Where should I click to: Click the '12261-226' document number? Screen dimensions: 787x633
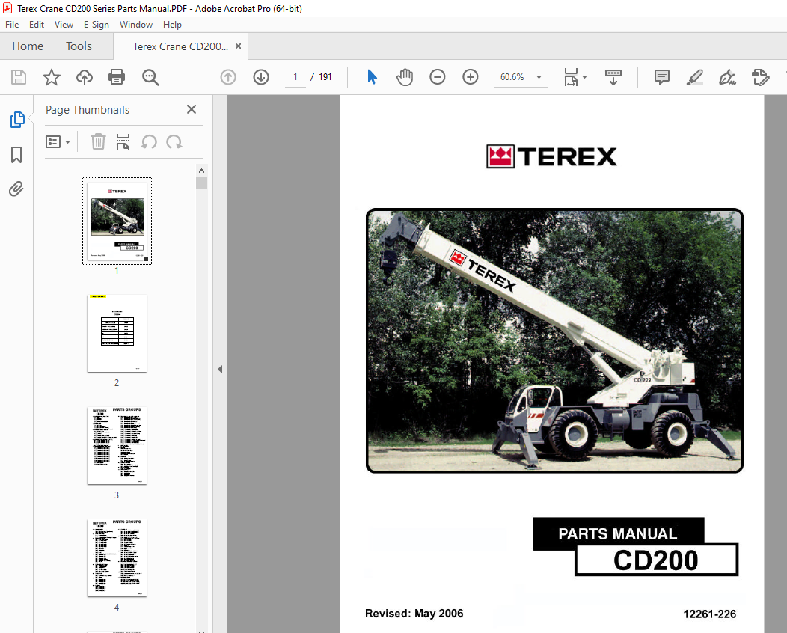[710, 614]
